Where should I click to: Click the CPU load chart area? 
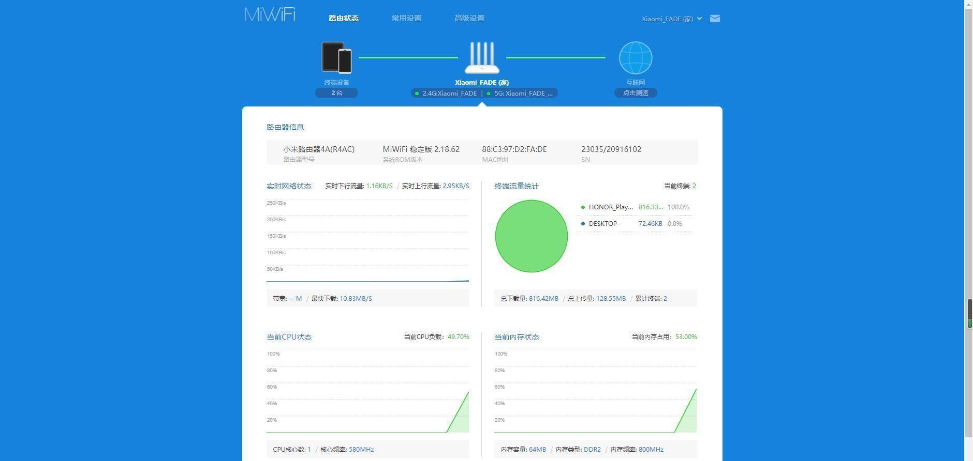(x=367, y=392)
